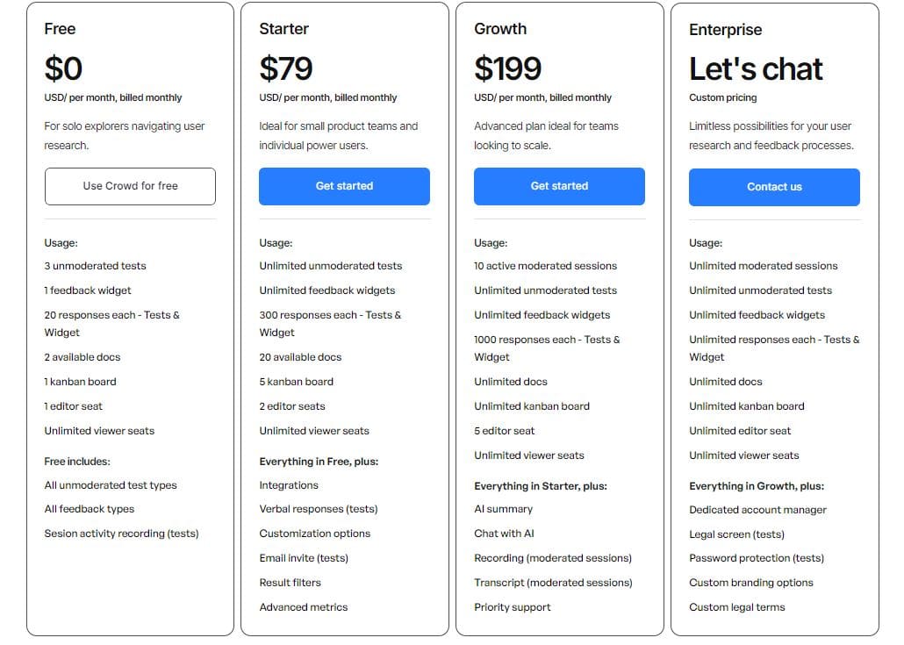The width and height of the screenshot is (904, 645).
Task: Click the Starter plan heading
Action: (x=283, y=29)
